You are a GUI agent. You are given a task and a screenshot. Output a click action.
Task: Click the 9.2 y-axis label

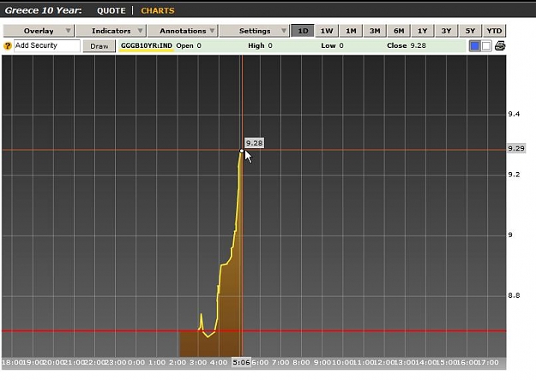(x=514, y=175)
